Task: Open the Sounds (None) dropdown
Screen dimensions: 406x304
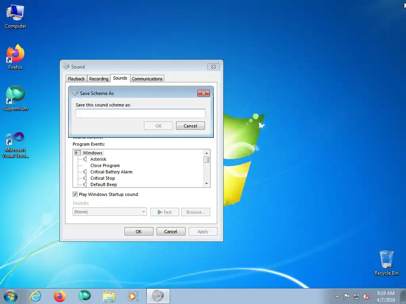Action: tap(110, 212)
